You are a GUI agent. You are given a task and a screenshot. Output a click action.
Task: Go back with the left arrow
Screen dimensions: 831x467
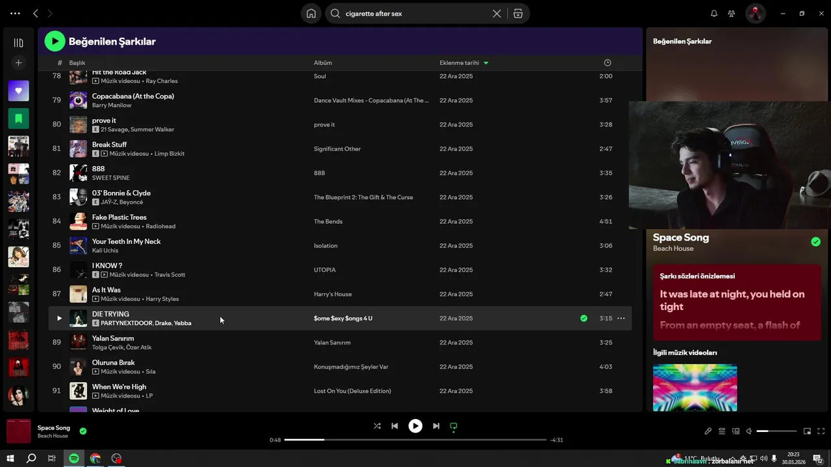[x=36, y=14]
